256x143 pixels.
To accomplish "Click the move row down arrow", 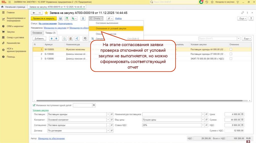I will click(56, 39).
